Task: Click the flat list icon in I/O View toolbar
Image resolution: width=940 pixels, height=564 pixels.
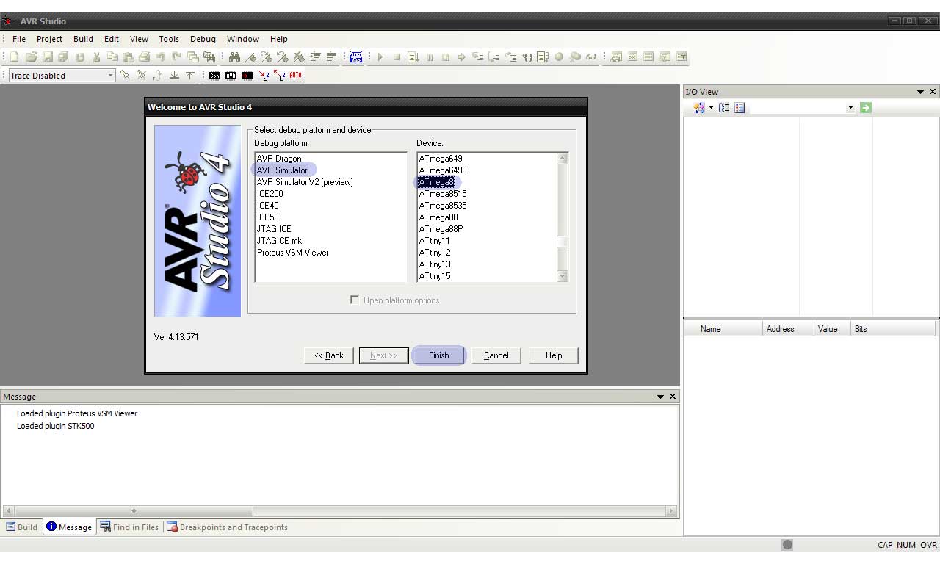Action: tap(740, 108)
